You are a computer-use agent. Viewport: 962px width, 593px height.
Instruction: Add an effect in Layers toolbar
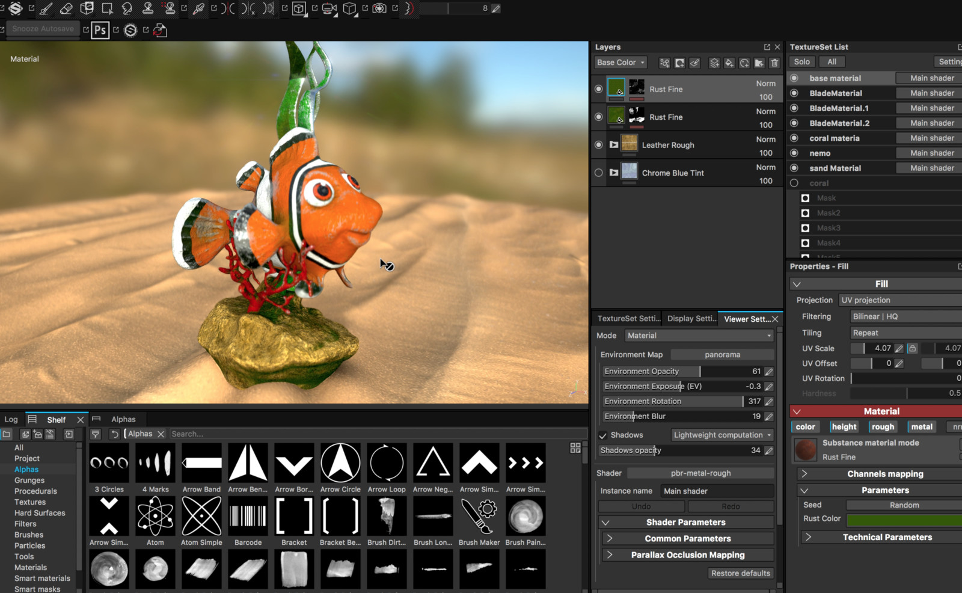coord(664,63)
